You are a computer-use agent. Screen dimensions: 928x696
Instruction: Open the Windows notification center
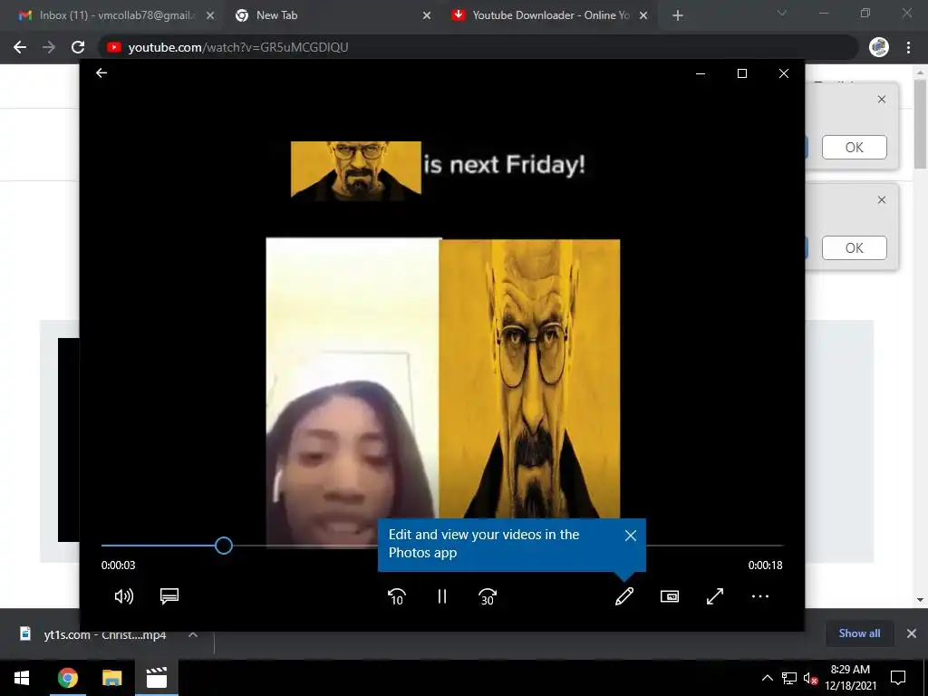(898, 678)
